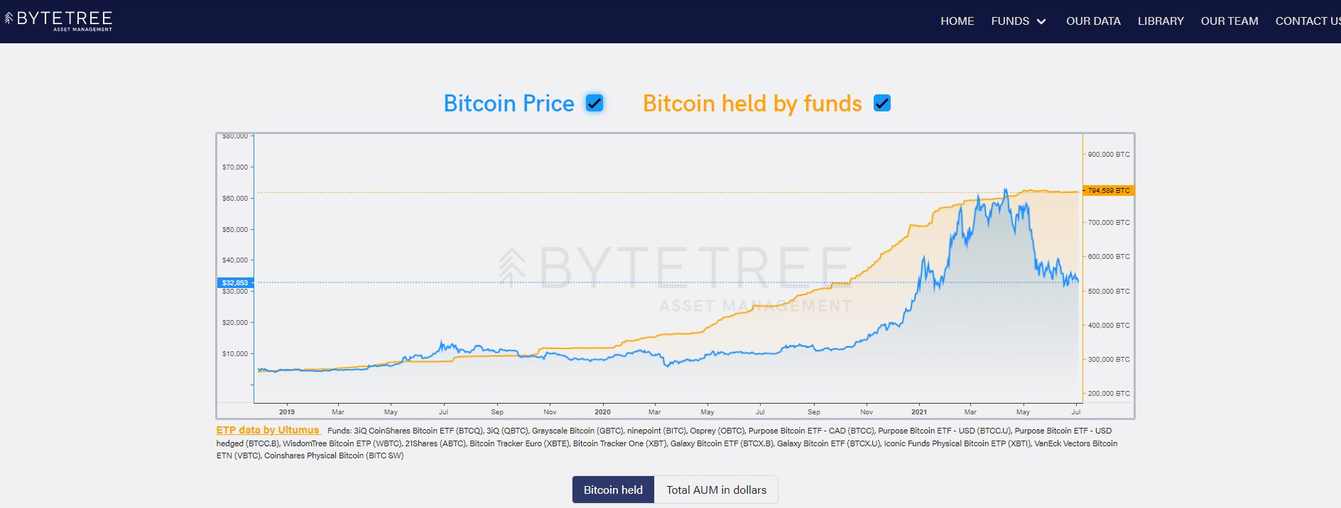Navigate to Our Team page
Viewport: 1341px width, 508px height.
1229,21
